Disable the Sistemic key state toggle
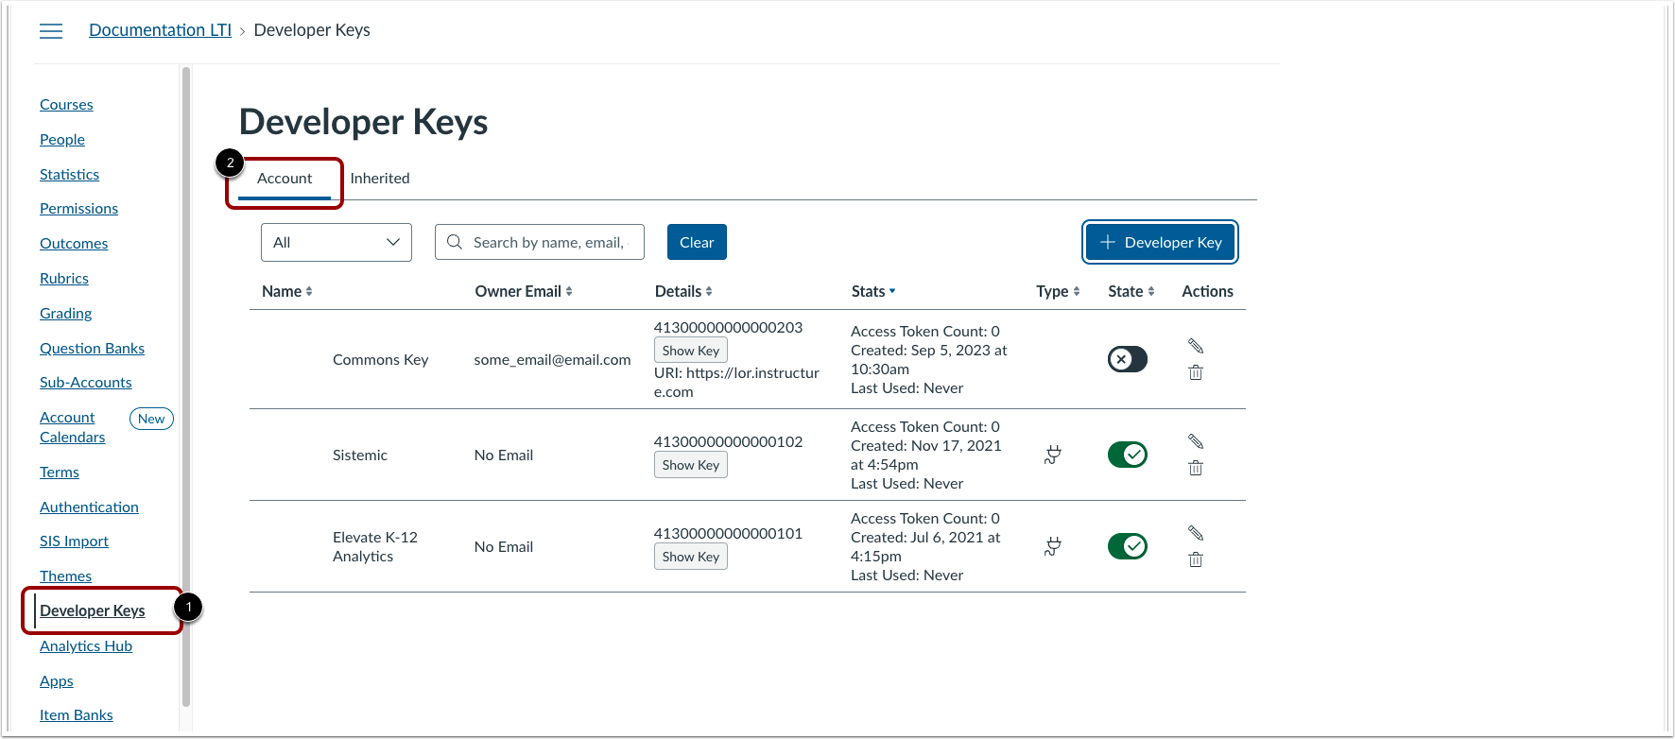Image resolution: width=1675 pixels, height=739 pixels. click(x=1128, y=455)
